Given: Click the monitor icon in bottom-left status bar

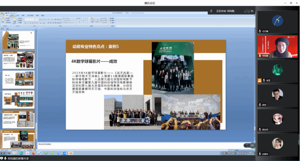Looking at the screenshot, I should 2,158.
